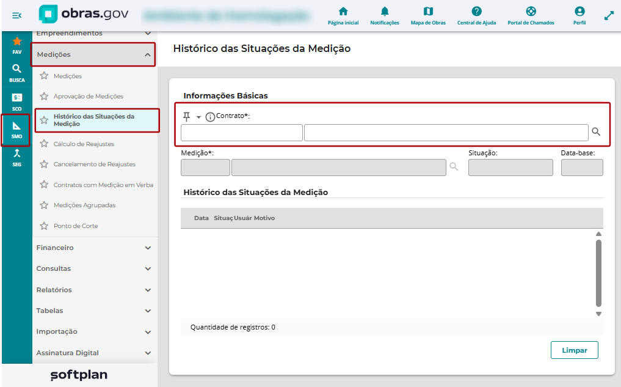Expand the Financeiro section
This screenshot has width=621, height=387.
(x=95, y=248)
